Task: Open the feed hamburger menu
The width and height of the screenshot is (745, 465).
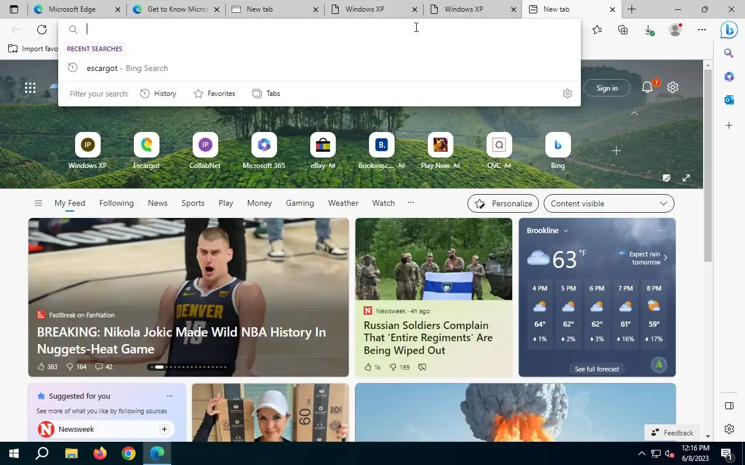Action: tap(38, 203)
